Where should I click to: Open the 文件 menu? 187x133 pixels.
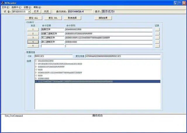(x=6, y=7)
